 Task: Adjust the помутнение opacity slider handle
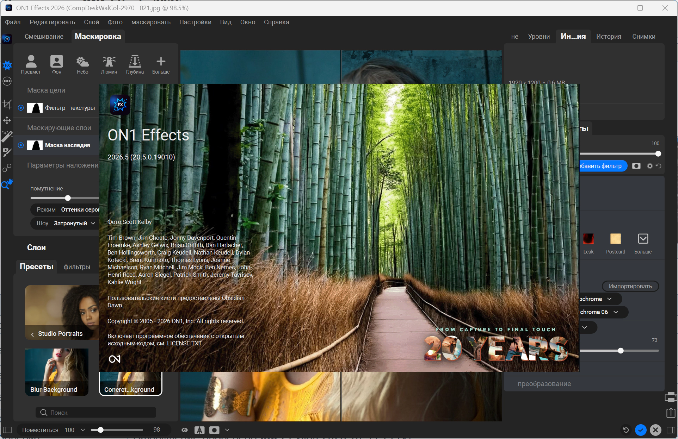click(68, 198)
